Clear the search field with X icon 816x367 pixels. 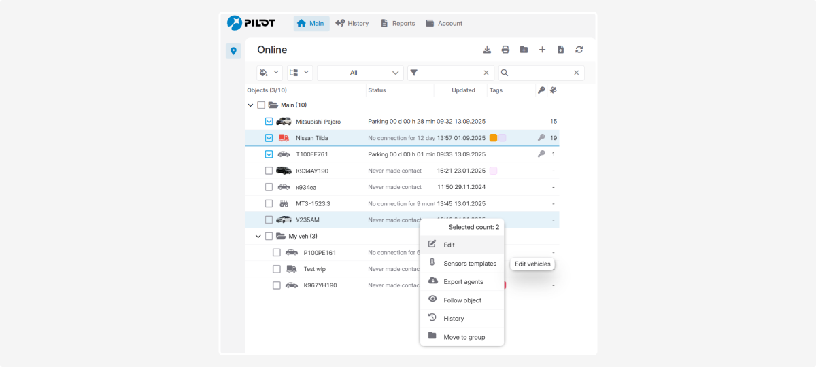576,73
